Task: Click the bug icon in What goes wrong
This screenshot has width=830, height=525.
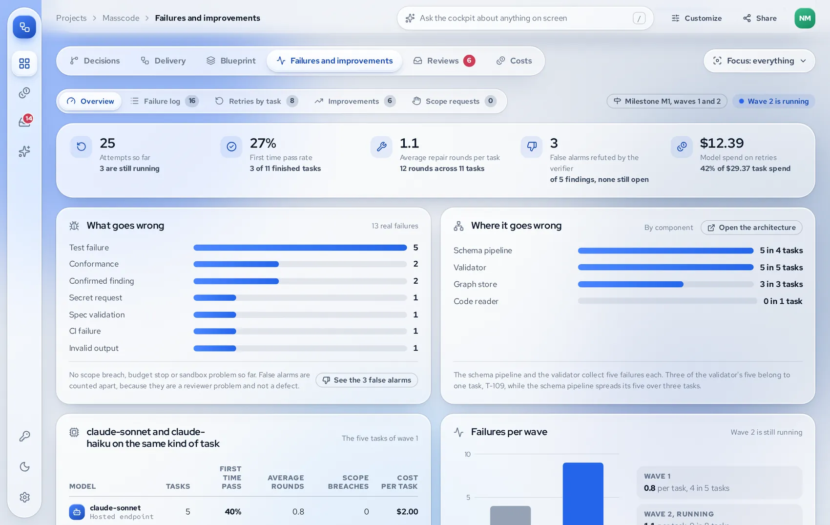Action: (74, 226)
